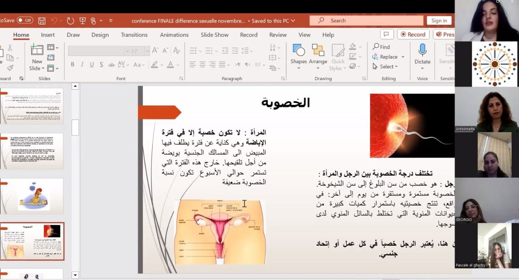Toggle Bold formatting

pyautogui.click(x=72, y=65)
